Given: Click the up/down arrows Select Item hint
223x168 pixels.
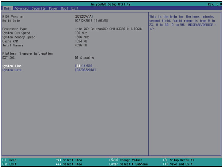Looking at the screenshot, I should (69, 160).
